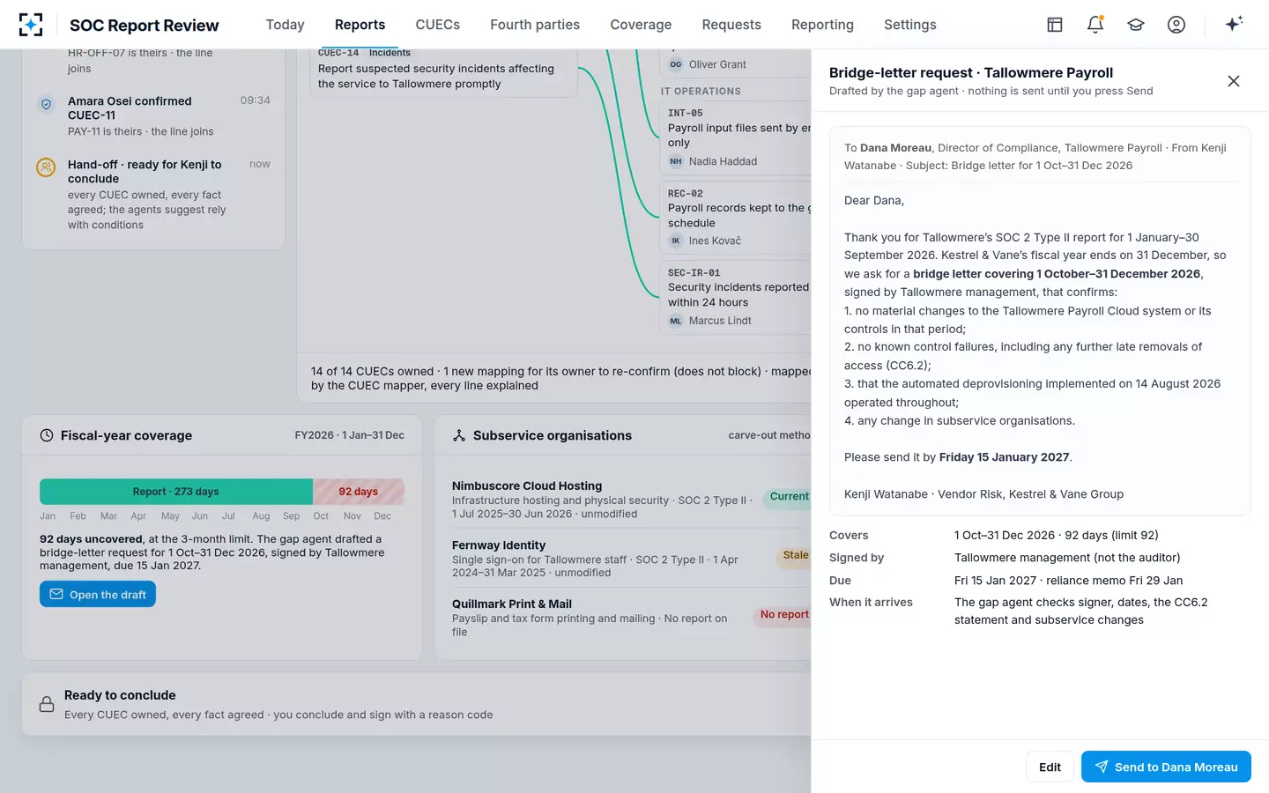Click Ines Kovač's IK avatar
1269x793 pixels.
(x=676, y=241)
